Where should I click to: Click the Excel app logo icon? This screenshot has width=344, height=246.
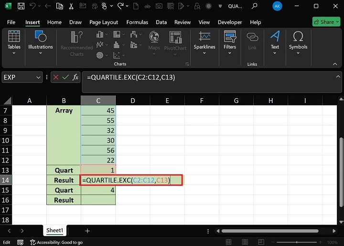(8, 6)
